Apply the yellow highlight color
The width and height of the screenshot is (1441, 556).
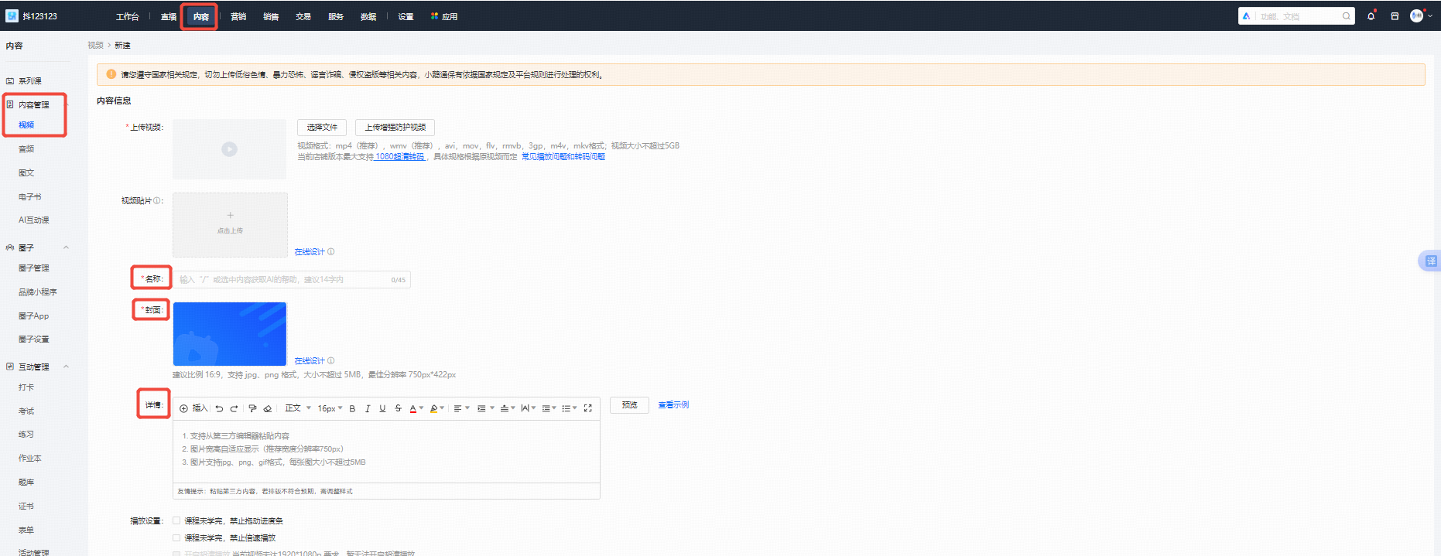pos(433,408)
